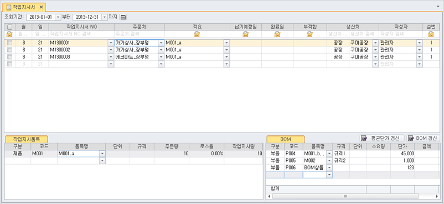
Task: Click BOM scrollbar left arrow
Action: pos(269,196)
